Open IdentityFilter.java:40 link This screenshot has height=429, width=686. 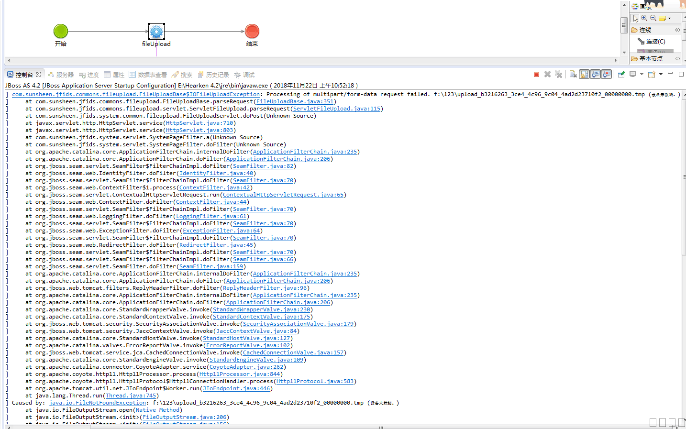pos(216,173)
